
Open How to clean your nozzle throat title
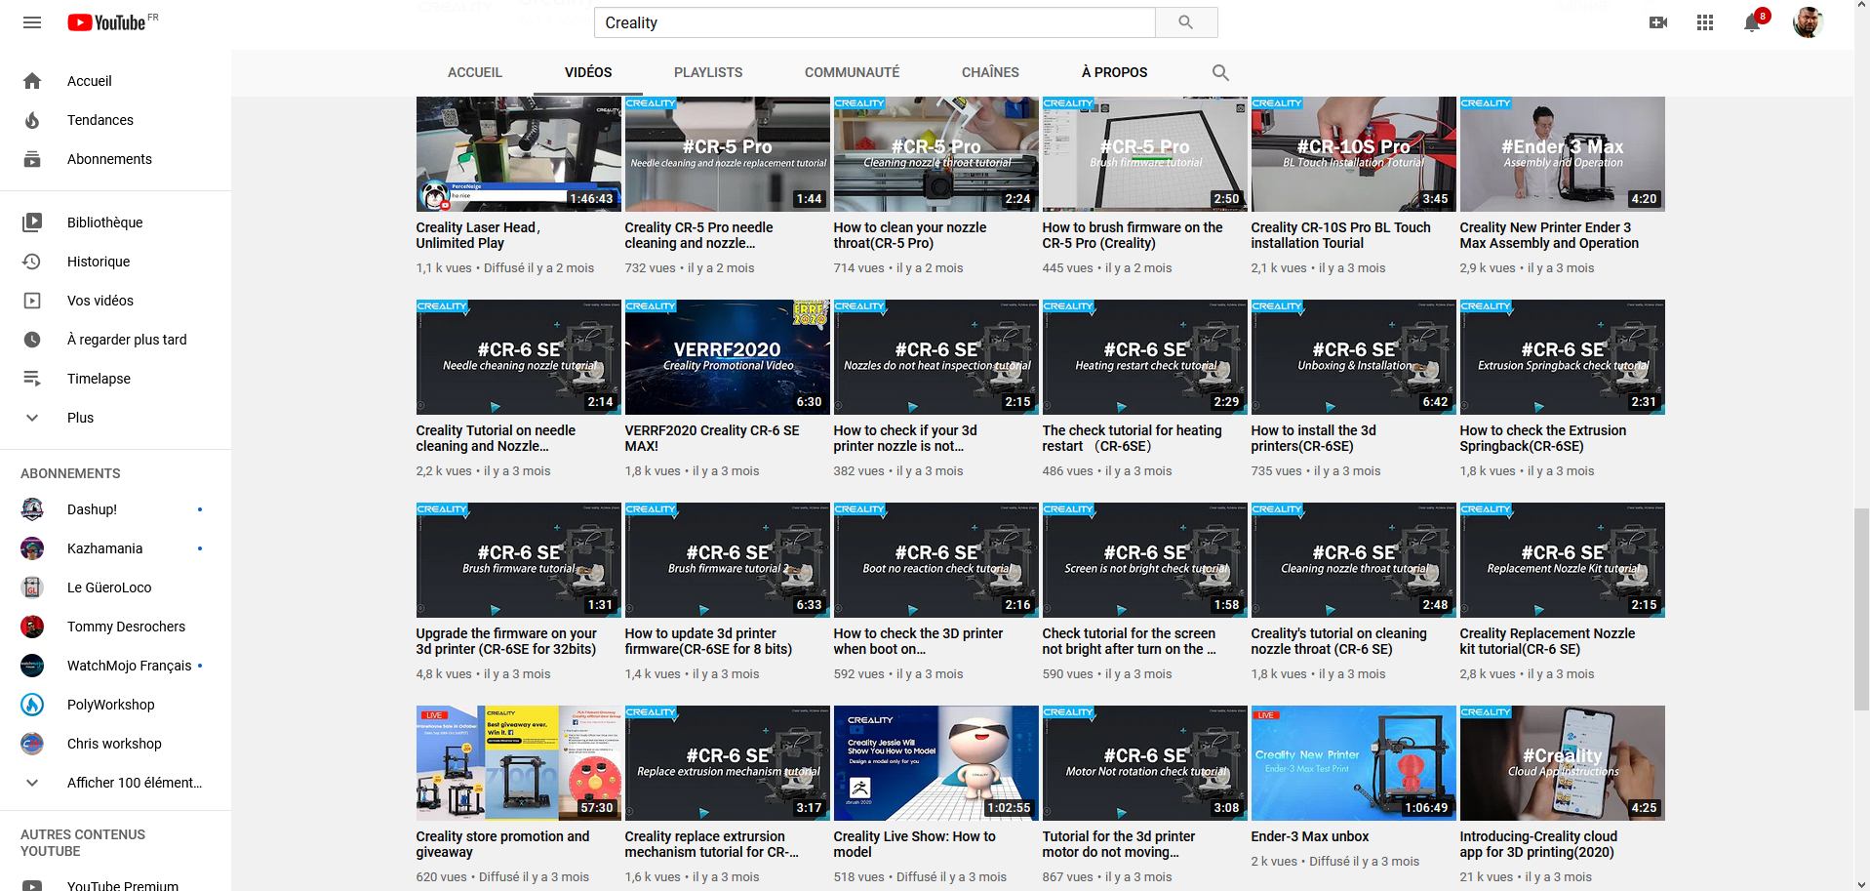tap(909, 235)
